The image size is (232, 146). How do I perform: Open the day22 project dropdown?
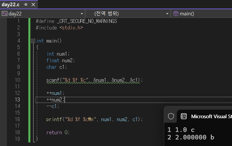coord(82,14)
